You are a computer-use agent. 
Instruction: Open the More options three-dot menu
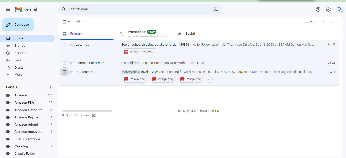(87, 22)
